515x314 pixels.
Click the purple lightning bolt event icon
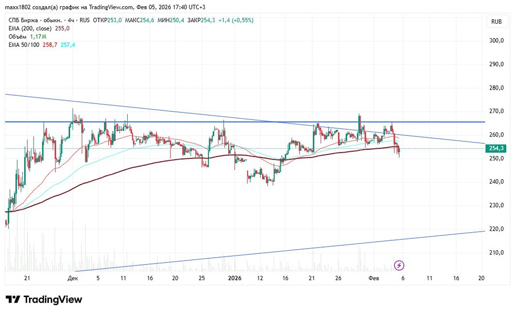tap(399, 265)
